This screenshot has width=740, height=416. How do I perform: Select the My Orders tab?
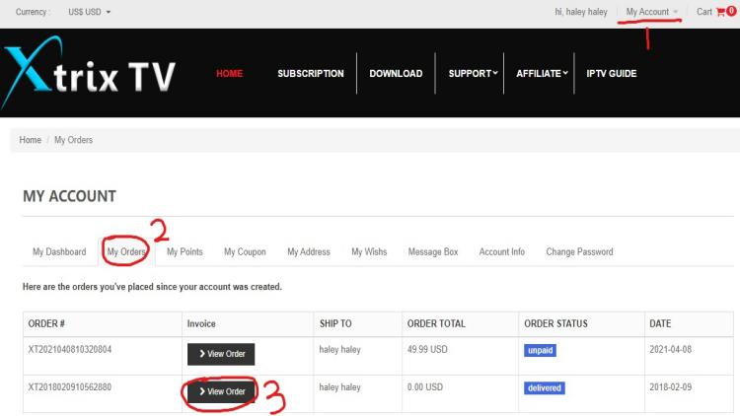click(x=126, y=251)
